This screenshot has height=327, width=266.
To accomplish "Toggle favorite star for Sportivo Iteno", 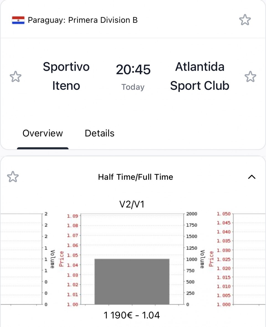I will click(x=16, y=76).
